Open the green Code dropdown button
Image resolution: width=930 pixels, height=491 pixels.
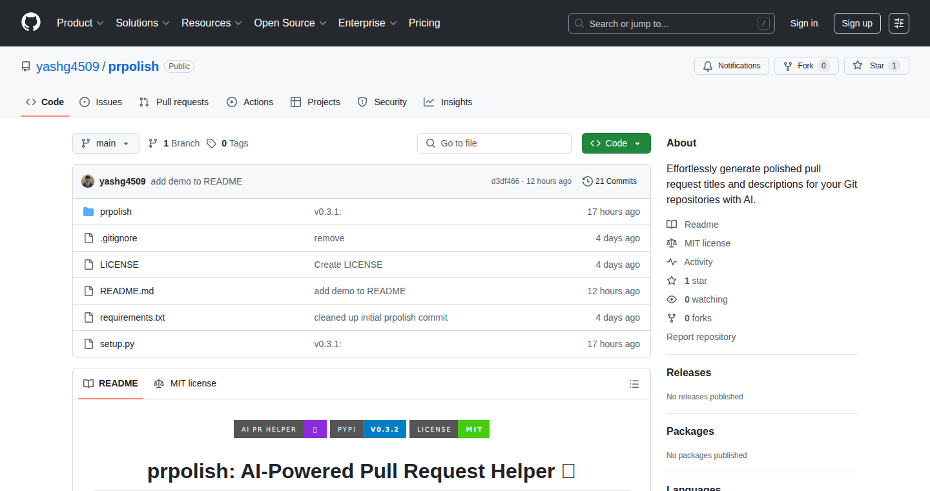click(616, 143)
